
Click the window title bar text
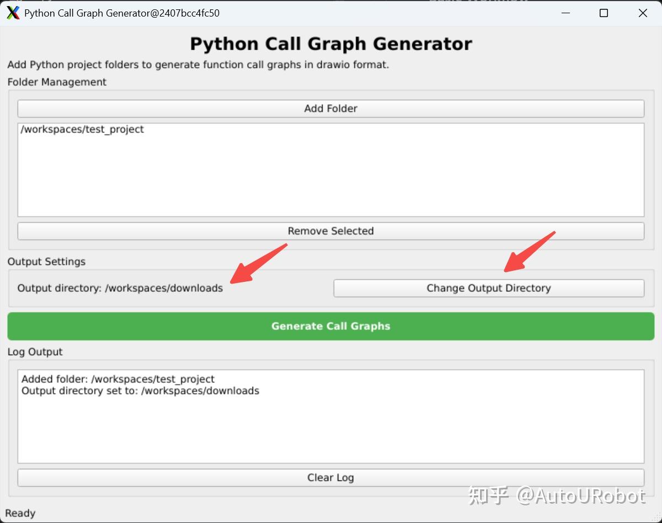[x=122, y=13]
